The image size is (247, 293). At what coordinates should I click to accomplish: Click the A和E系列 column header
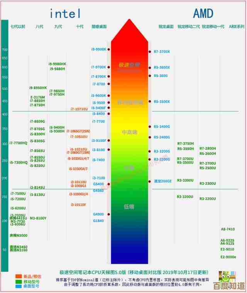[x=237, y=27]
